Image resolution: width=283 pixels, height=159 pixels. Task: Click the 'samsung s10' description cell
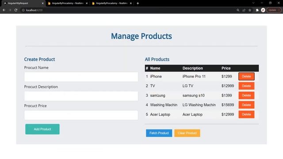[193, 95]
